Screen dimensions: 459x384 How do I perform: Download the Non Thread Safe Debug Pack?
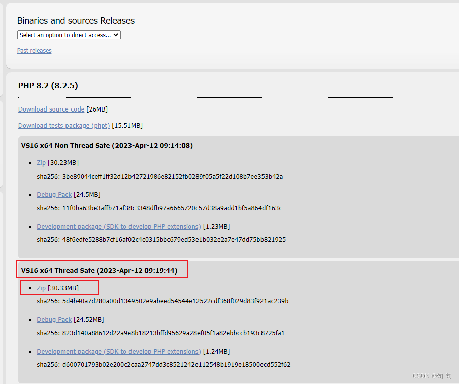[54, 195]
